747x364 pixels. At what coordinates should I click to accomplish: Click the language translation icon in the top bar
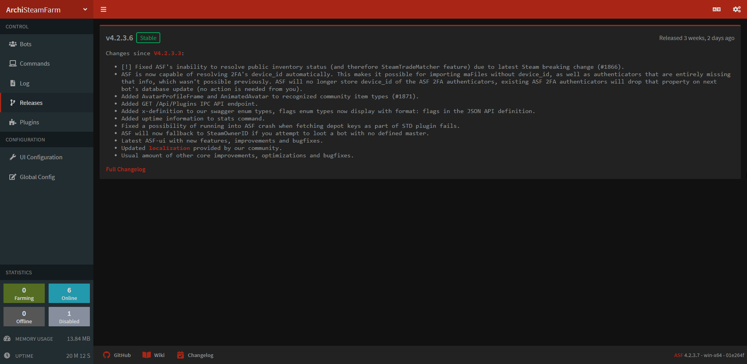point(717,9)
